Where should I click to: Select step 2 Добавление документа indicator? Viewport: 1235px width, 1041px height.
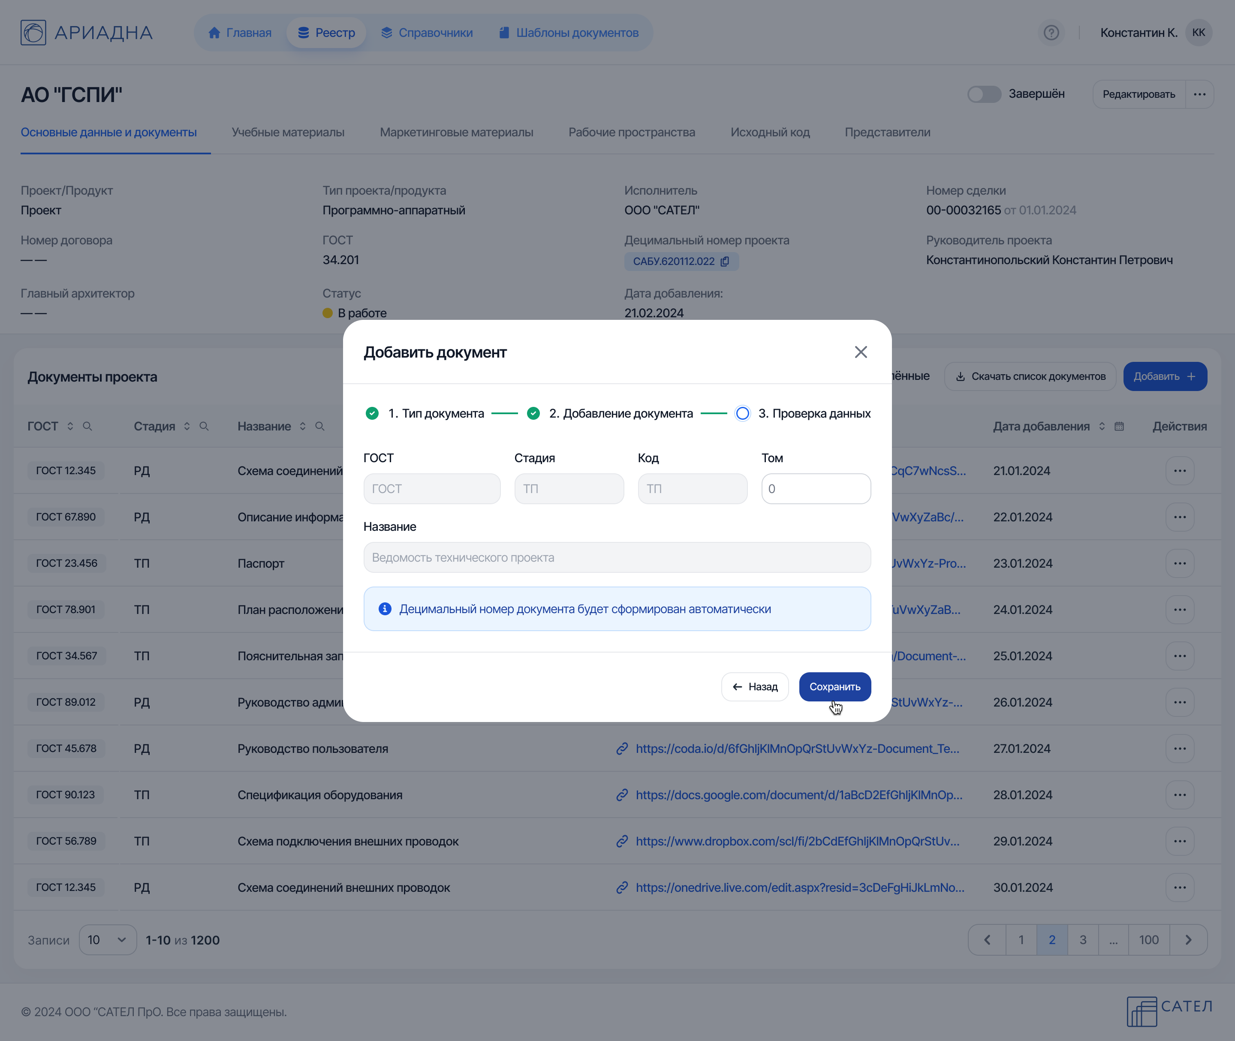tap(533, 414)
